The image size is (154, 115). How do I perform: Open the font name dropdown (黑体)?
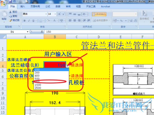click(46, 14)
